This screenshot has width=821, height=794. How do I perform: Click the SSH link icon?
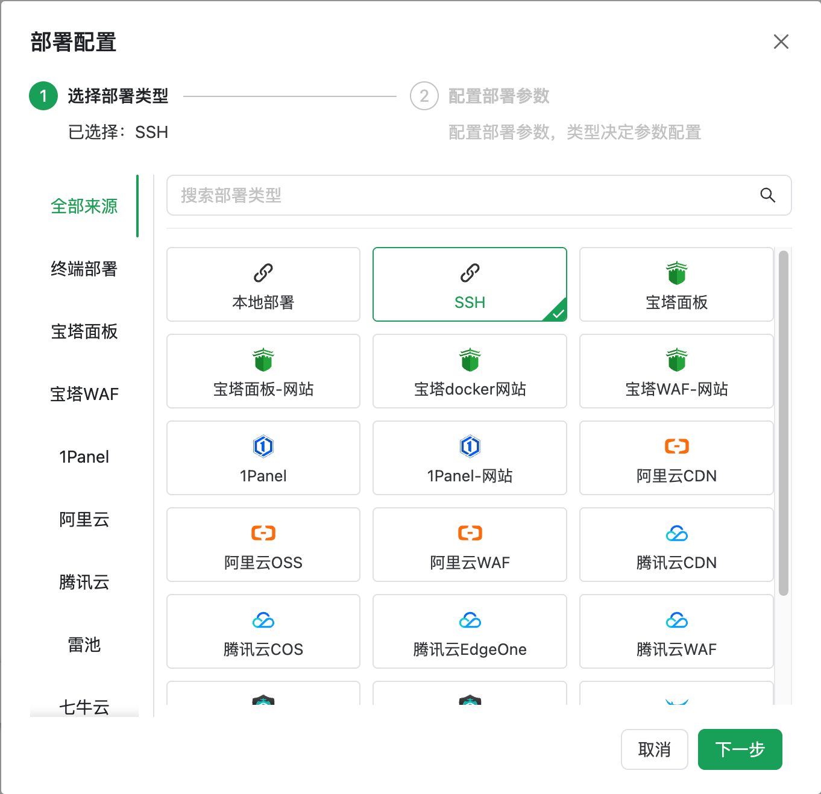[x=470, y=273]
